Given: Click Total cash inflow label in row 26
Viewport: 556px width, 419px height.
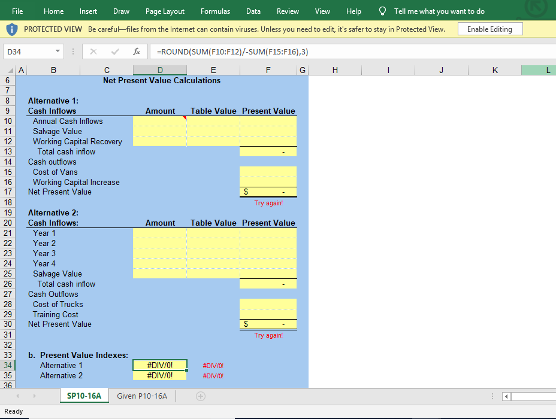Looking at the screenshot, I should (67, 284).
